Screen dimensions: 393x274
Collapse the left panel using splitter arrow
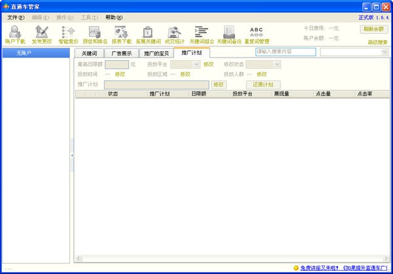pos(72,156)
